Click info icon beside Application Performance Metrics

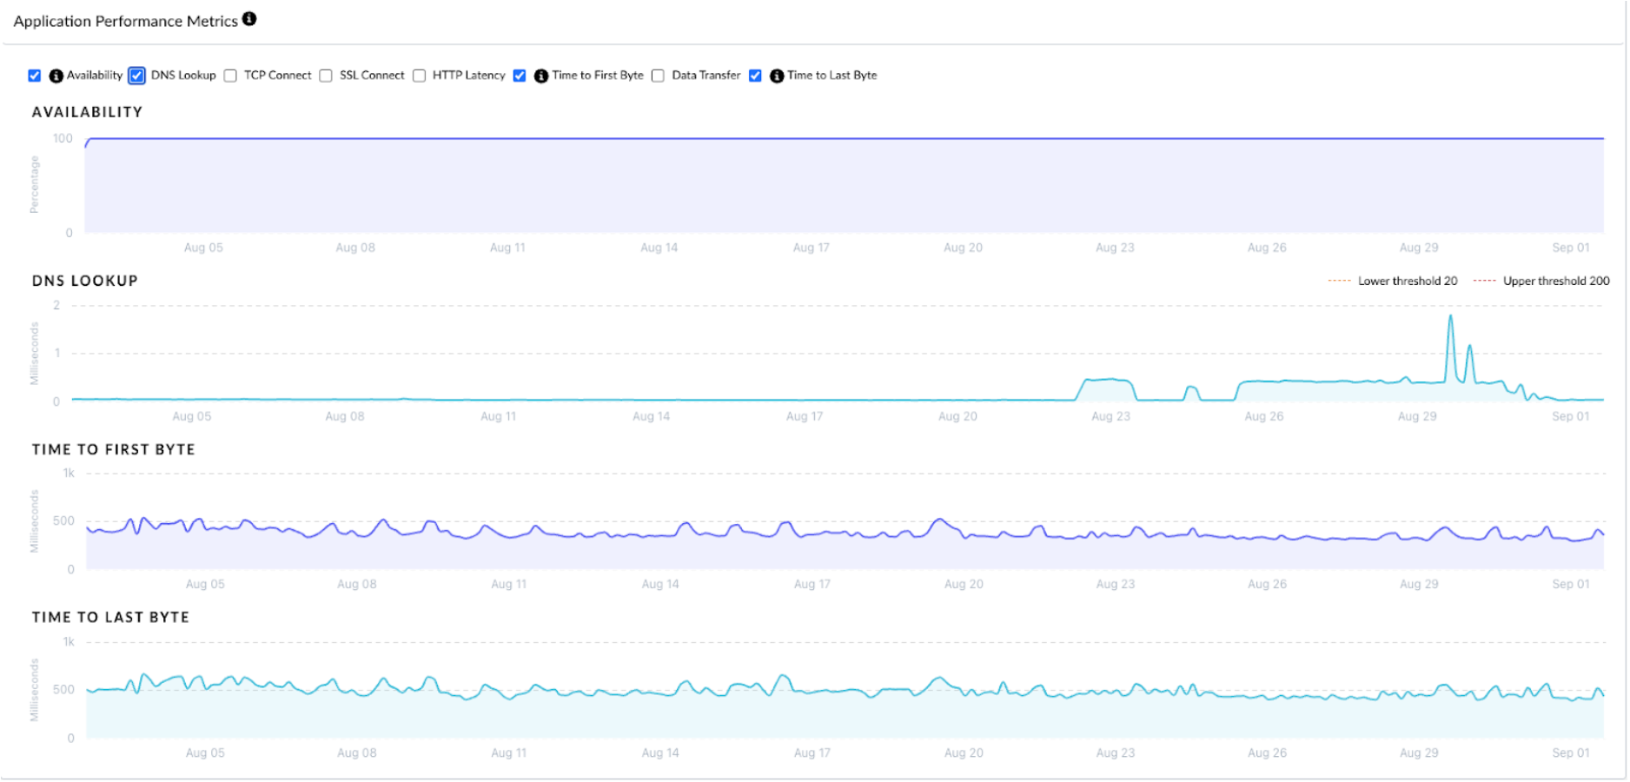pyautogui.click(x=249, y=19)
